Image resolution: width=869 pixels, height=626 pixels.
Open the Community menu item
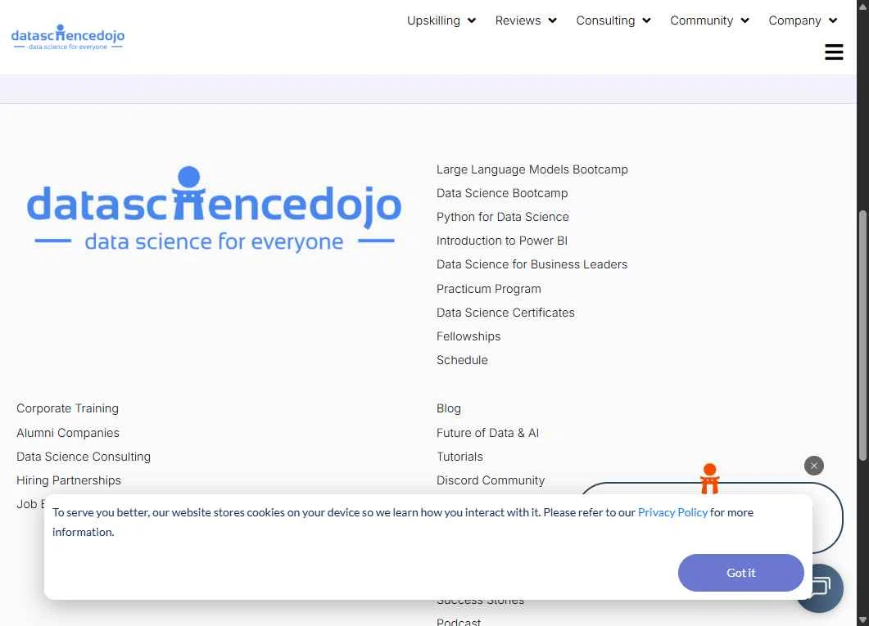click(701, 20)
